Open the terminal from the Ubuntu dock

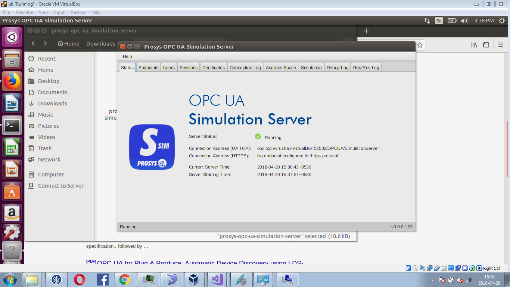coord(12,126)
